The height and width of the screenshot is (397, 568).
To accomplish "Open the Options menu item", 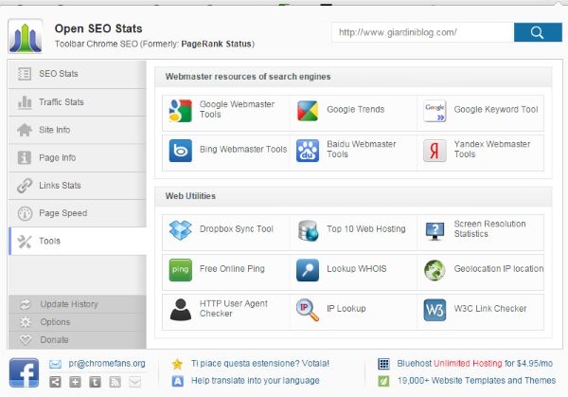I will 78,322.
